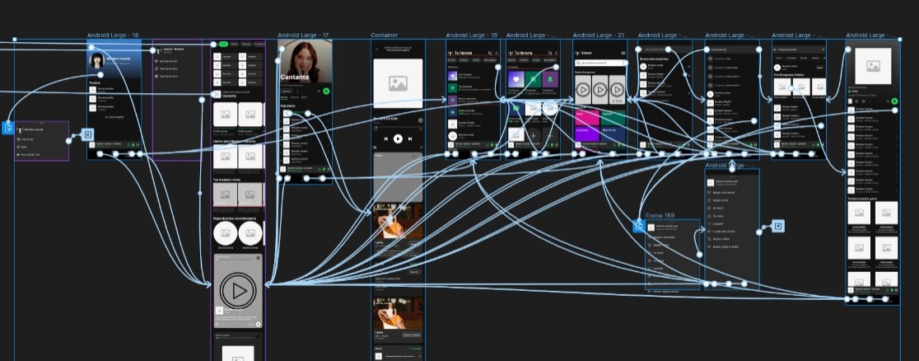Click the second woman-in-orange photo in the Container frame
Image resolution: width=919 pixels, height=361 pixels.
click(x=398, y=314)
